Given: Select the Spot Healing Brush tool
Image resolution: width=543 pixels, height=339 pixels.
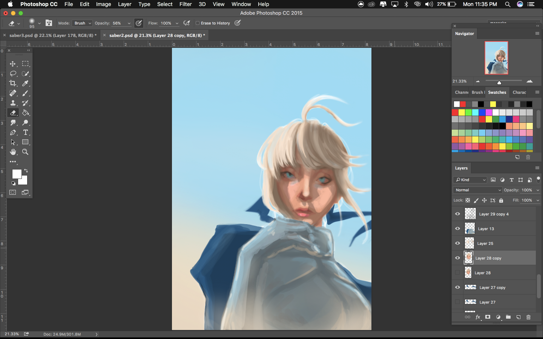Looking at the screenshot, I should (13, 93).
